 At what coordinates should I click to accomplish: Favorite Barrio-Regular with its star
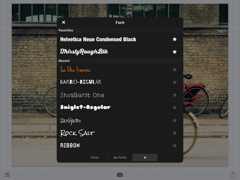coord(175,82)
